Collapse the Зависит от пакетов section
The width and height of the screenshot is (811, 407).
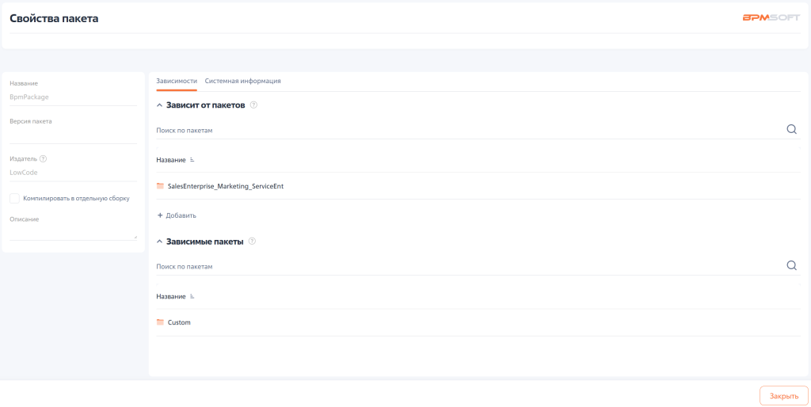pyautogui.click(x=160, y=105)
